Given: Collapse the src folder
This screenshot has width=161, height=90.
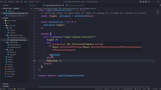Looking at the screenshot, I should 8,23.
